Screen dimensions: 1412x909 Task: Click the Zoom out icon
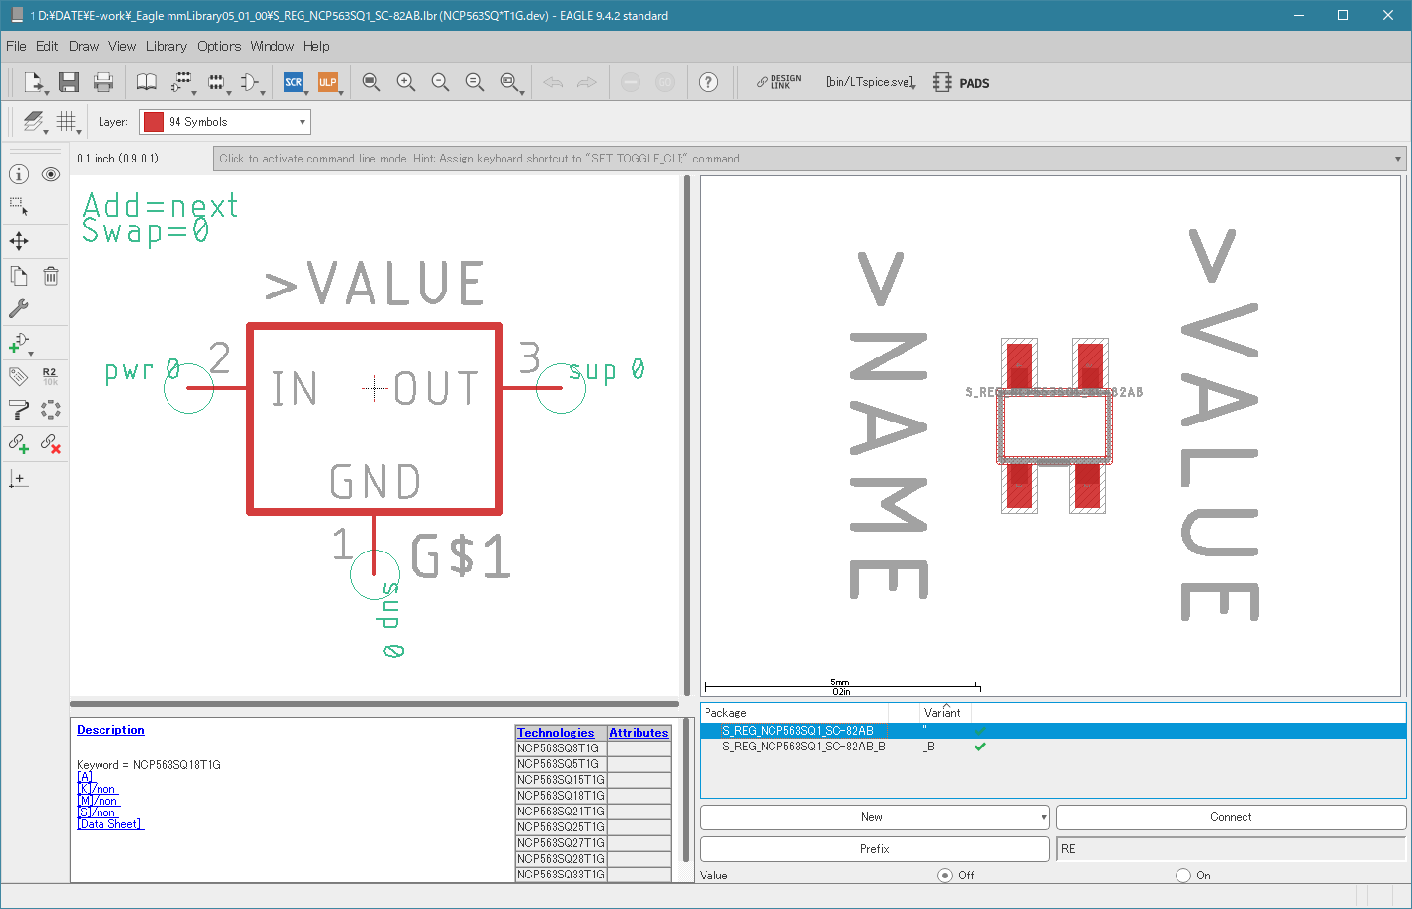(x=440, y=82)
